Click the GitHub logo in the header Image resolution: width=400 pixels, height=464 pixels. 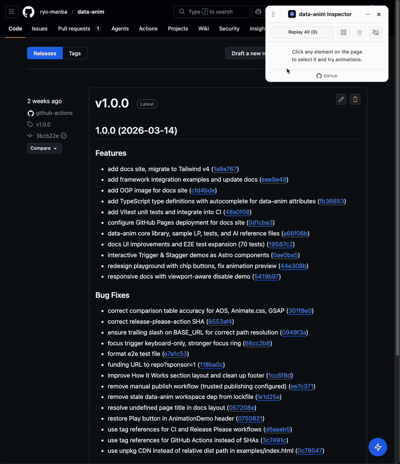coord(28,12)
